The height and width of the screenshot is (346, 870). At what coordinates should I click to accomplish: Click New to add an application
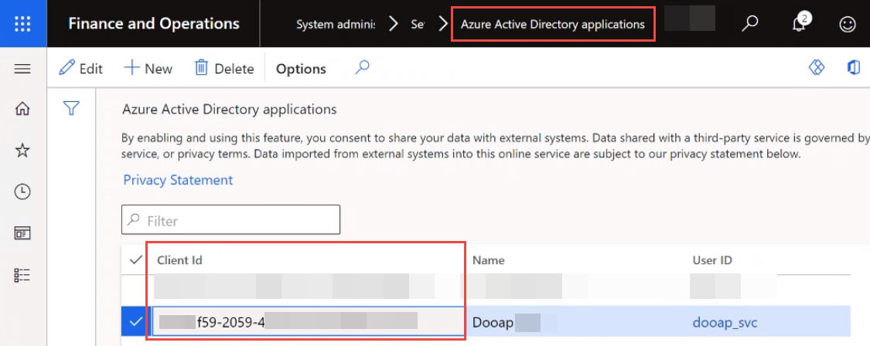[148, 68]
